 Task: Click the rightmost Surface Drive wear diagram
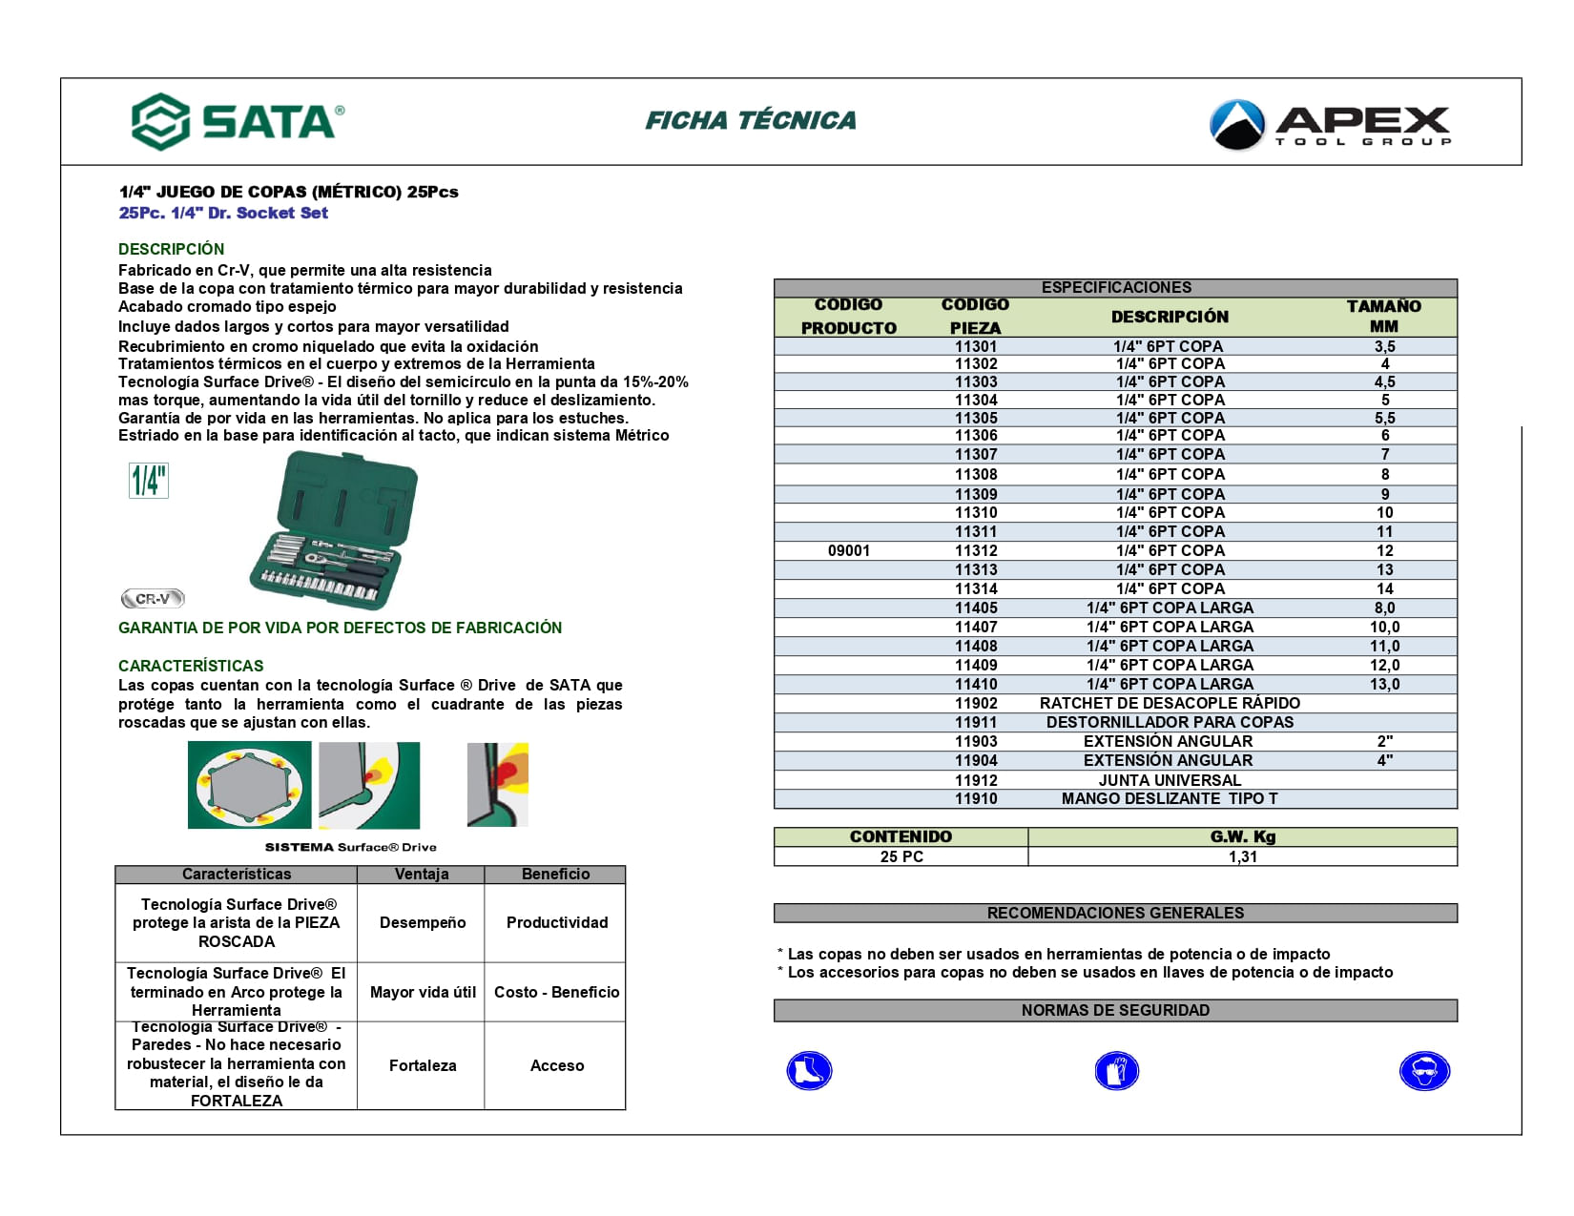click(x=498, y=785)
